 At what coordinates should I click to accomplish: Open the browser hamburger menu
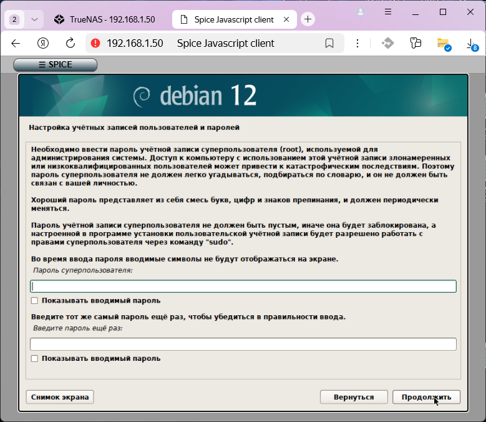388,12
